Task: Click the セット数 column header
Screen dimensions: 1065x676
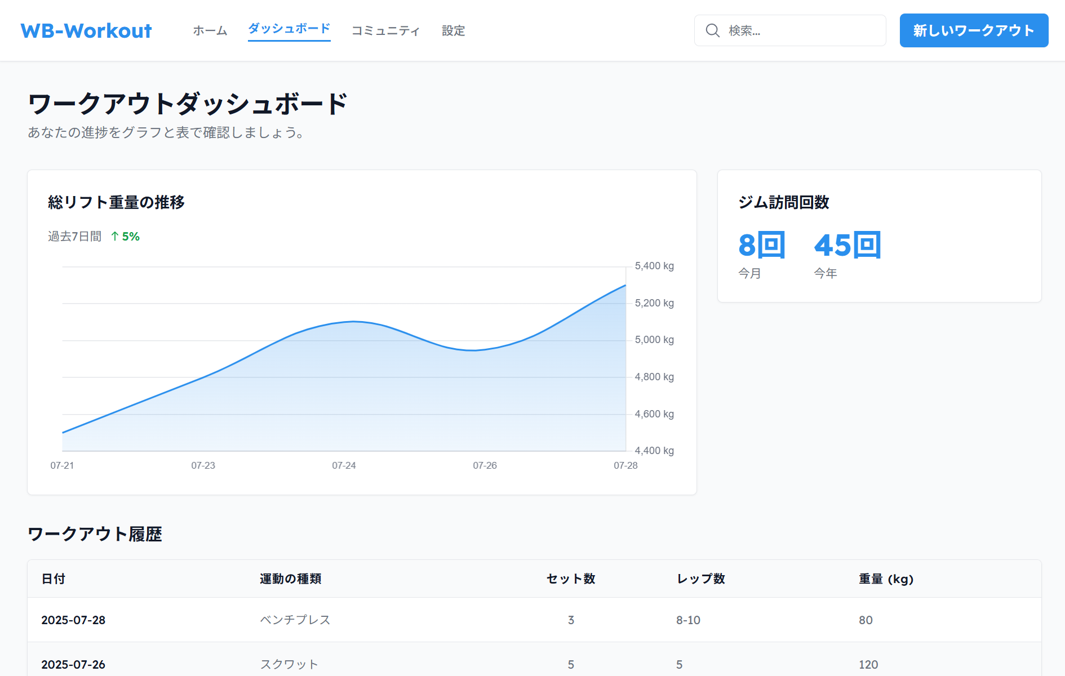Action: (x=570, y=579)
